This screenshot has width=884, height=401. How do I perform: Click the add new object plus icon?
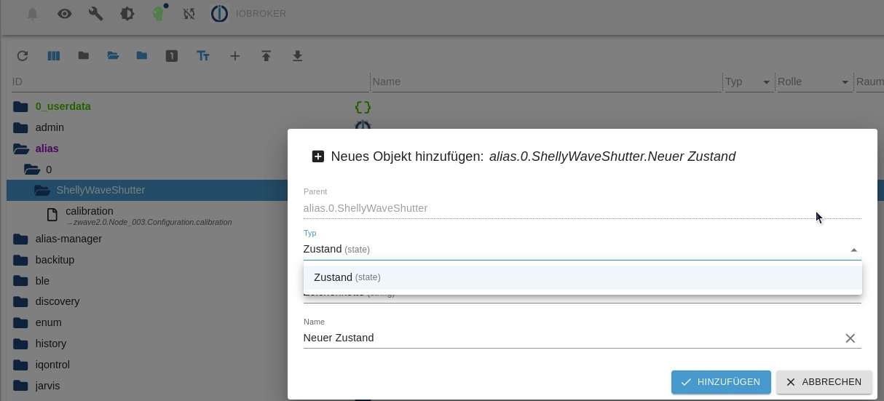click(x=234, y=56)
